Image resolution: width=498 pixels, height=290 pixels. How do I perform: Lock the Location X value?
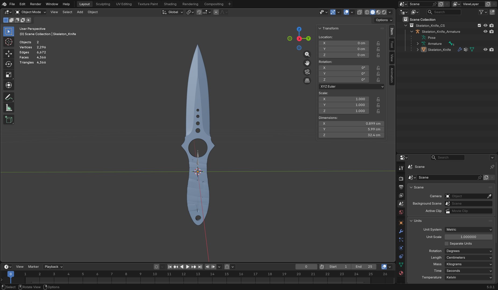click(x=378, y=43)
